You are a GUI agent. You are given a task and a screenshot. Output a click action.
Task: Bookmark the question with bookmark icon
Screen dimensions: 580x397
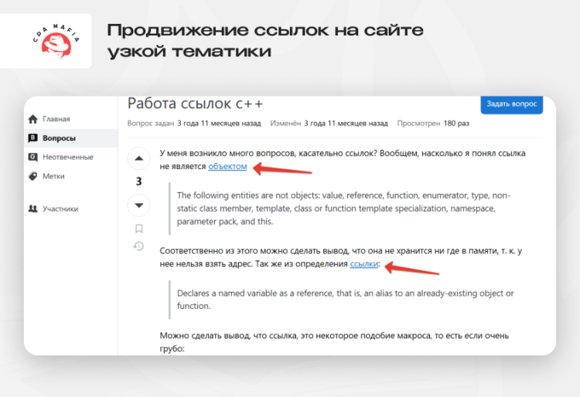pyautogui.click(x=138, y=229)
